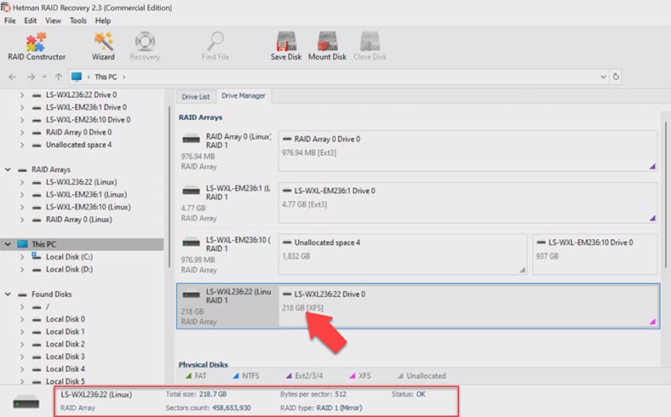Select LS-WXL-EM236:10 Drive 0 in tree
The width and height of the screenshot is (671, 417).
coord(89,120)
